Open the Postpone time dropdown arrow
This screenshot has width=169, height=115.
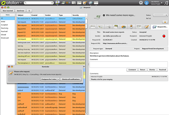tap(58, 79)
